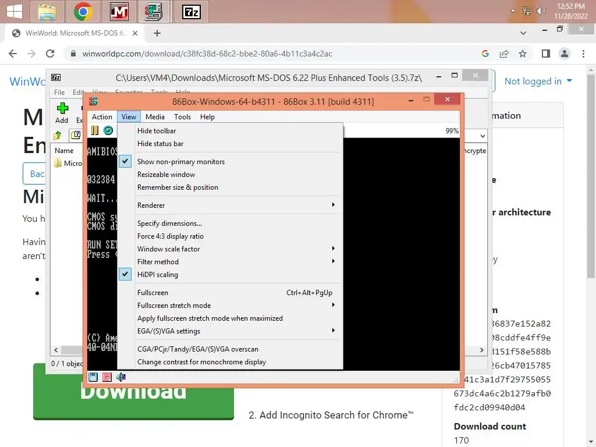Toggle Force 4:3 display ratio

pyautogui.click(x=230, y=236)
